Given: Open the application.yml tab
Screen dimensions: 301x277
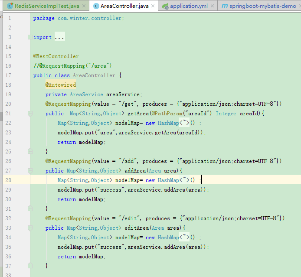Looking at the screenshot, I should [x=188, y=6].
